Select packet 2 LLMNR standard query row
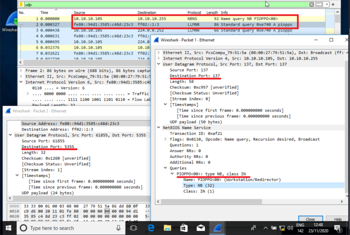 (171, 24)
